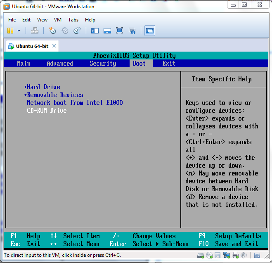Open the Edit menu
Image resolution: width=272 pixels, height=263 pixels.
click(26, 20)
